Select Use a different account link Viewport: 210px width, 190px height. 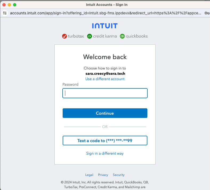click(105, 79)
